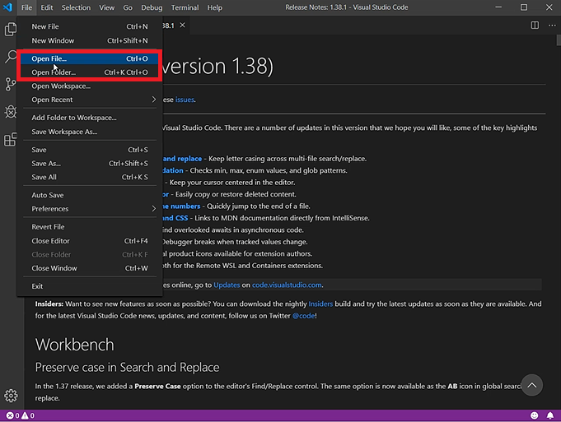Click Preserve case in Search and Replace heading

[x=127, y=368]
